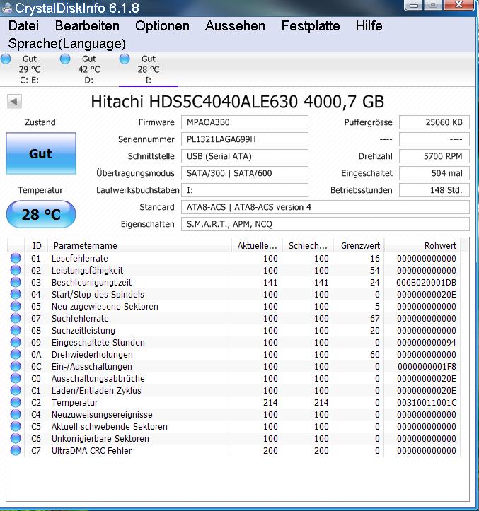Screen dimensions: 479x511
Task: Click the Standard field ATA8-ACS
Action: 325,207
